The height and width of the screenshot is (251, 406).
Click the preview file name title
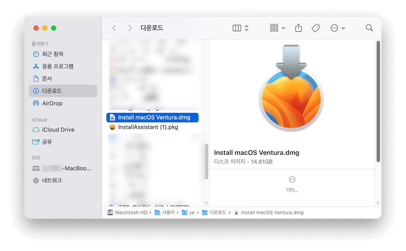[257, 153]
